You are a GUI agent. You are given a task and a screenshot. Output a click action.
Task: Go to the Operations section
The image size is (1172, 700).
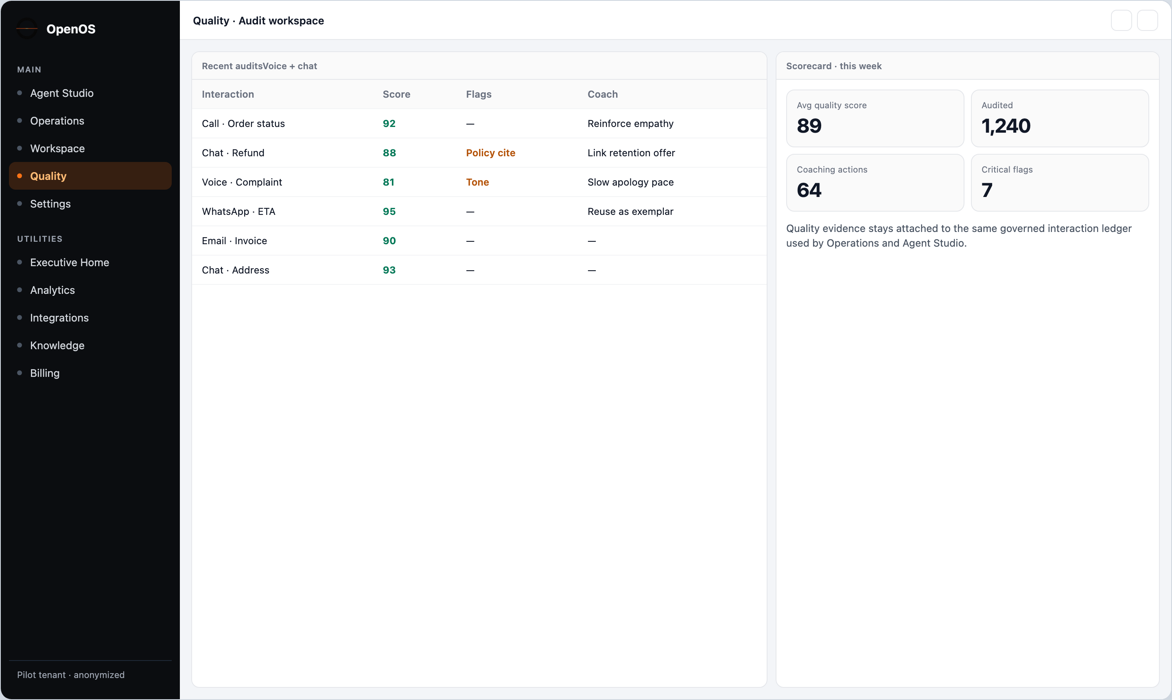[90, 121]
